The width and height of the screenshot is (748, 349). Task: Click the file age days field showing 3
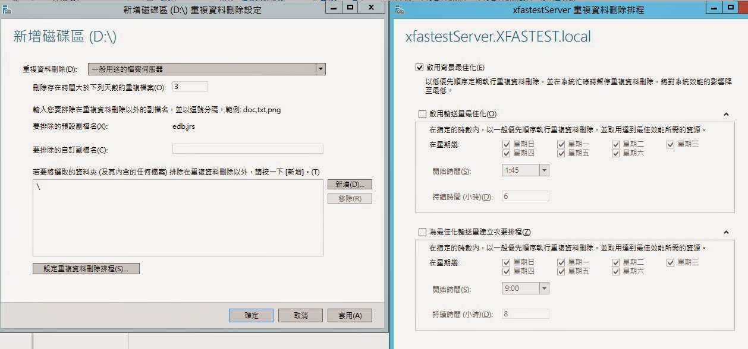pos(190,87)
